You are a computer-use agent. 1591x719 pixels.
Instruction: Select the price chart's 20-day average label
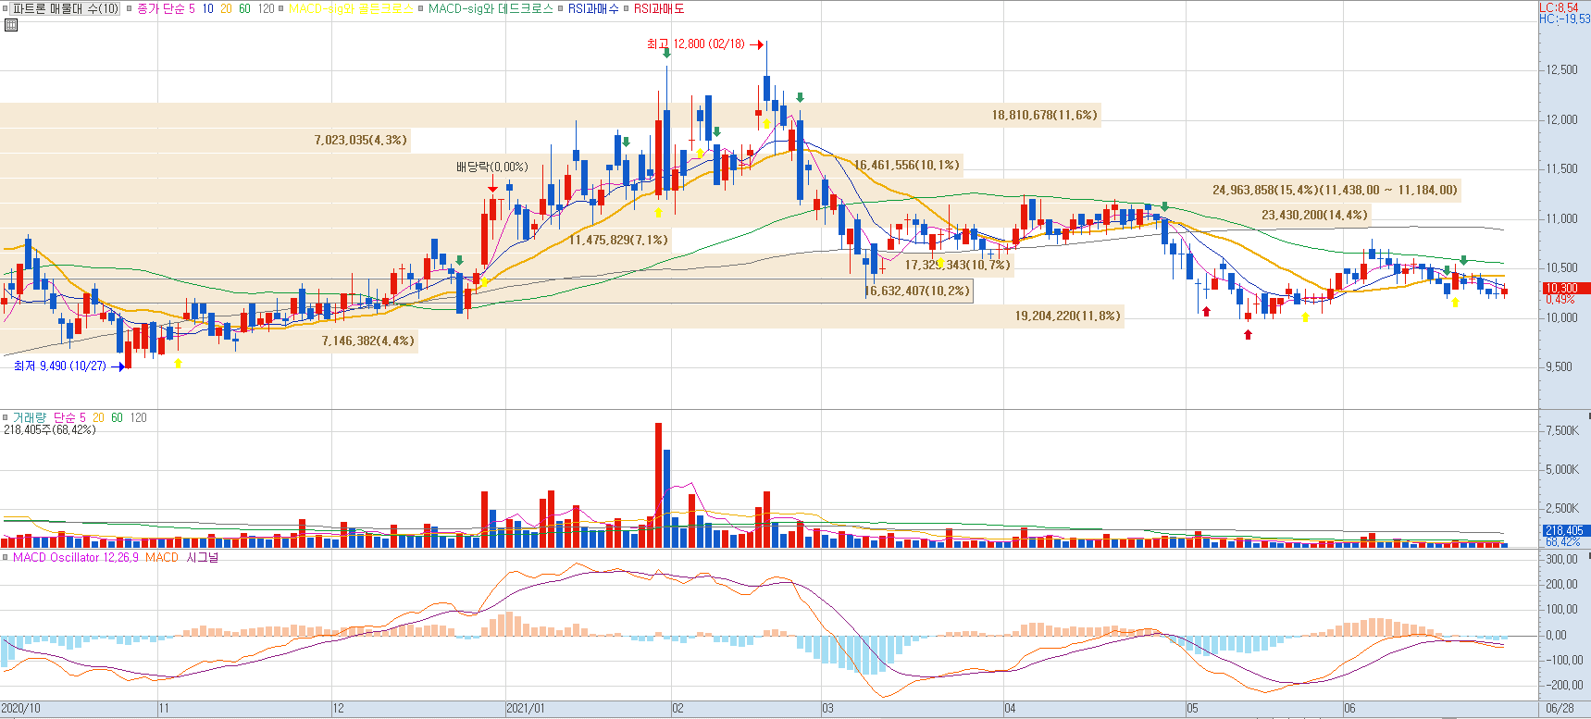(226, 8)
